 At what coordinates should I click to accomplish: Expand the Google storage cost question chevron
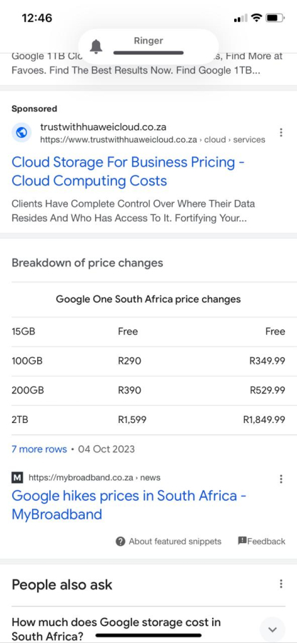pyautogui.click(x=273, y=629)
